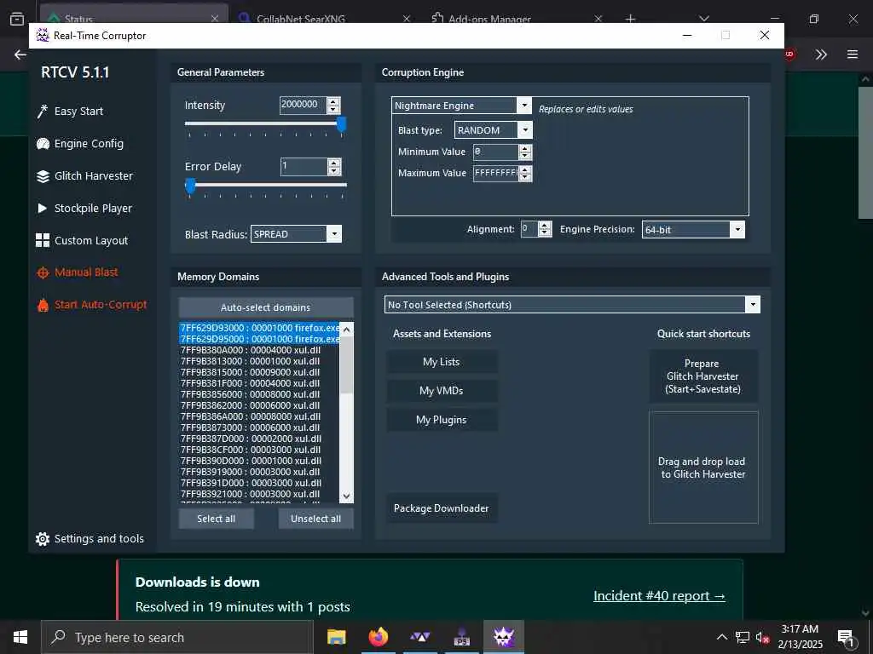The height and width of the screenshot is (654, 873).
Task: Click Firefox back arrow
Action: (x=20, y=54)
